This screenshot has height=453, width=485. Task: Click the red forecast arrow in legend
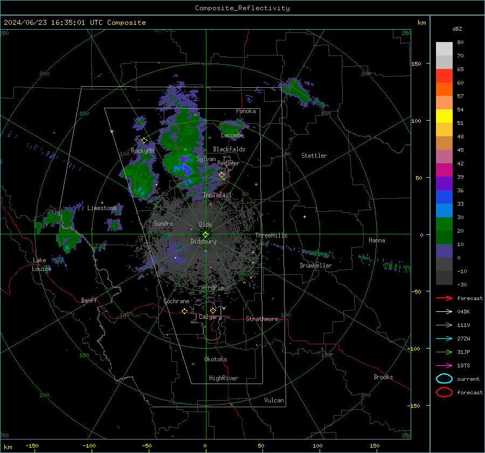point(444,298)
